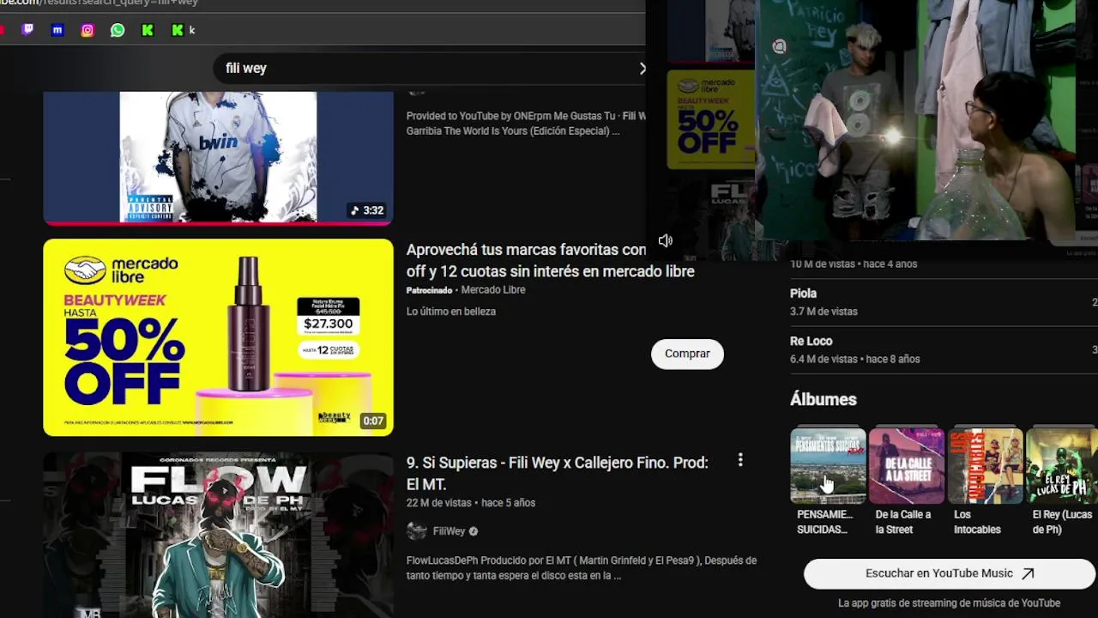Click '22 M de vistas · hace 5 años'

click(471, 503)
